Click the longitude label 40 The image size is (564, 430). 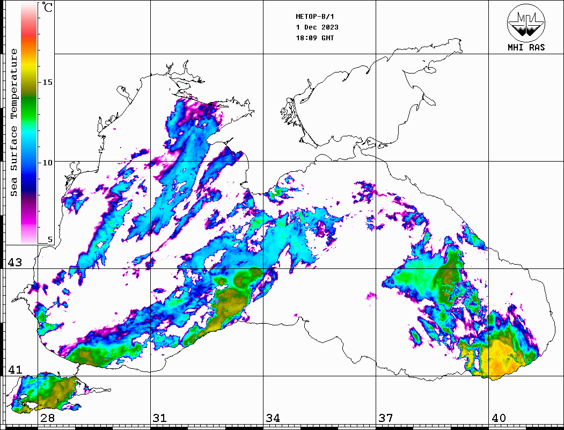(499, 418)
